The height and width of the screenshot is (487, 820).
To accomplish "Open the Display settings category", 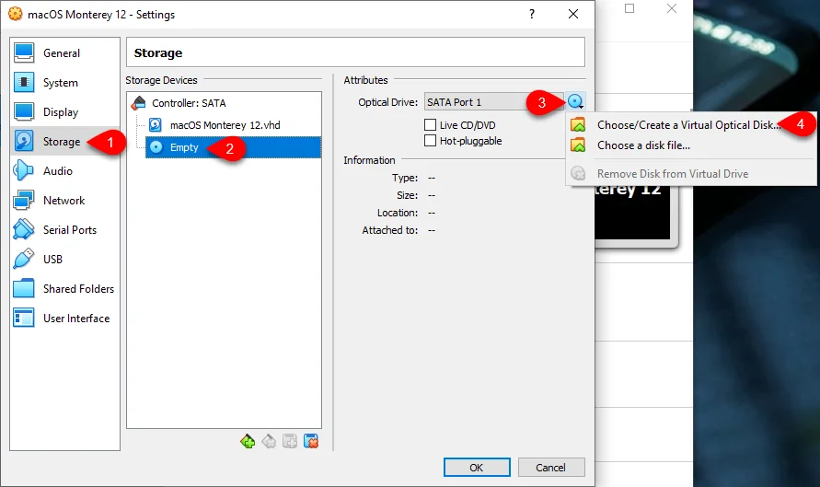I will coord(64,112).
